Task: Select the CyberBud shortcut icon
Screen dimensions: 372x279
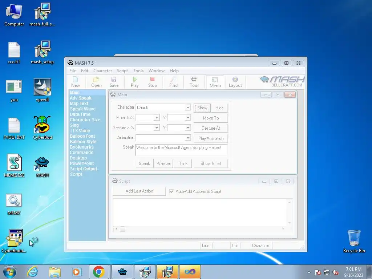Action: [x=42, y=128]
